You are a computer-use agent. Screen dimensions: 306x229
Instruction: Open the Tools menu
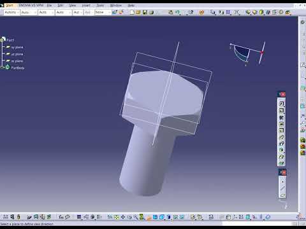point(100,5)
